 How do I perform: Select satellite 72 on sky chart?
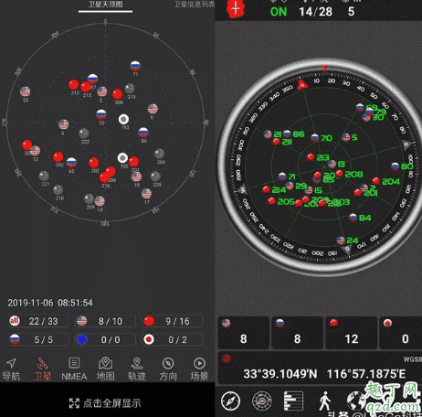click(101, 114)
